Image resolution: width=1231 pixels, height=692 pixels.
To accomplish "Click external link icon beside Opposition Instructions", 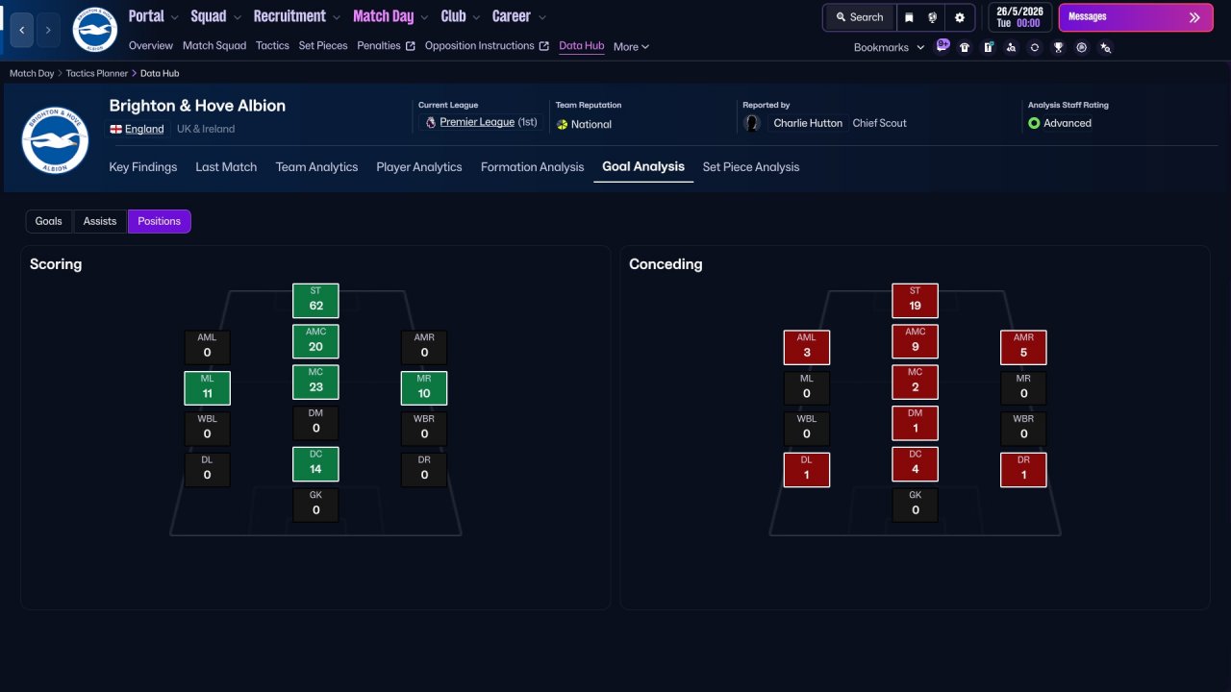I will pos(544,46).
